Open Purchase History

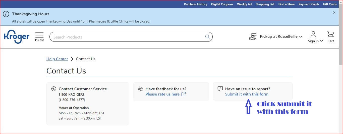(196, 4)
